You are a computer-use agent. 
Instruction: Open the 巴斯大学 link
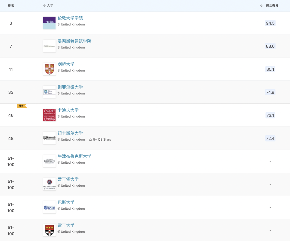point(66,202)
